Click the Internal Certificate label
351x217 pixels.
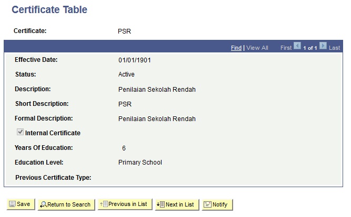click(53, 133)
